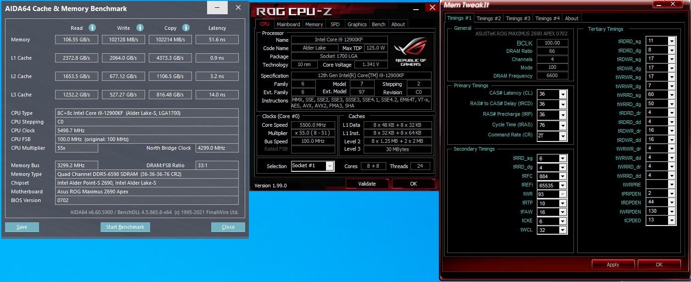Image resolution: width=691 pixels, height=282 pixels.
Task: Click the CPU-Z Name field
Action: click(x=339, y=40)
